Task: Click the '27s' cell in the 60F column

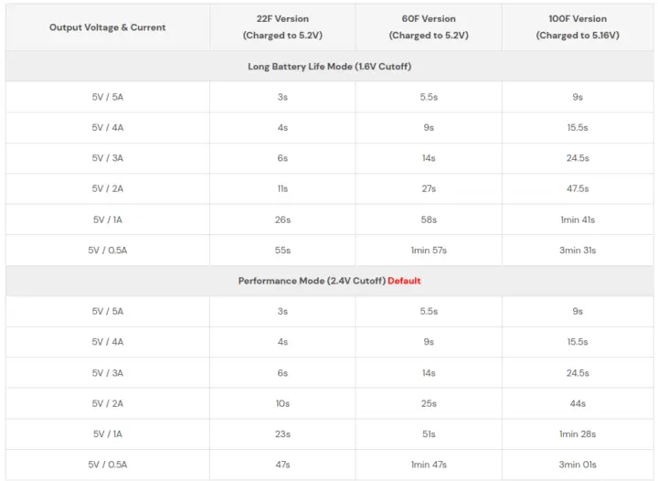Action: [429, 188]
